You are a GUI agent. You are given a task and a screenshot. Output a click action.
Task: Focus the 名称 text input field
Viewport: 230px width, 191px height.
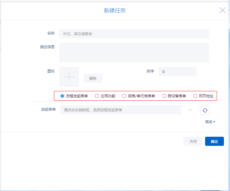tap(134, 34)
